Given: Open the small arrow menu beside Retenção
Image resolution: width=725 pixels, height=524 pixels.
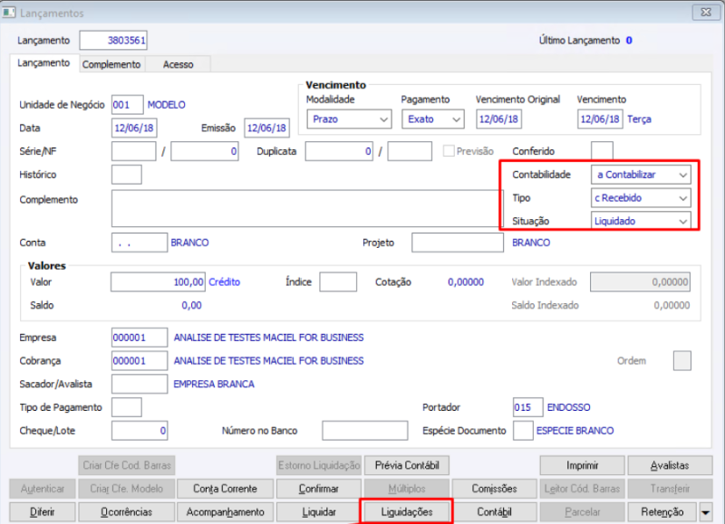Looking at the screenshot, I should point(706,512).
